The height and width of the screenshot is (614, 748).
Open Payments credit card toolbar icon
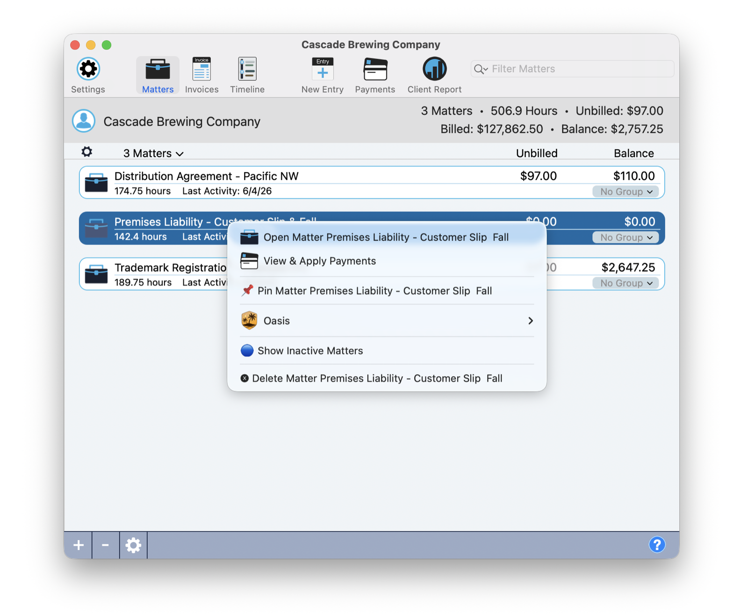[375, 69]
